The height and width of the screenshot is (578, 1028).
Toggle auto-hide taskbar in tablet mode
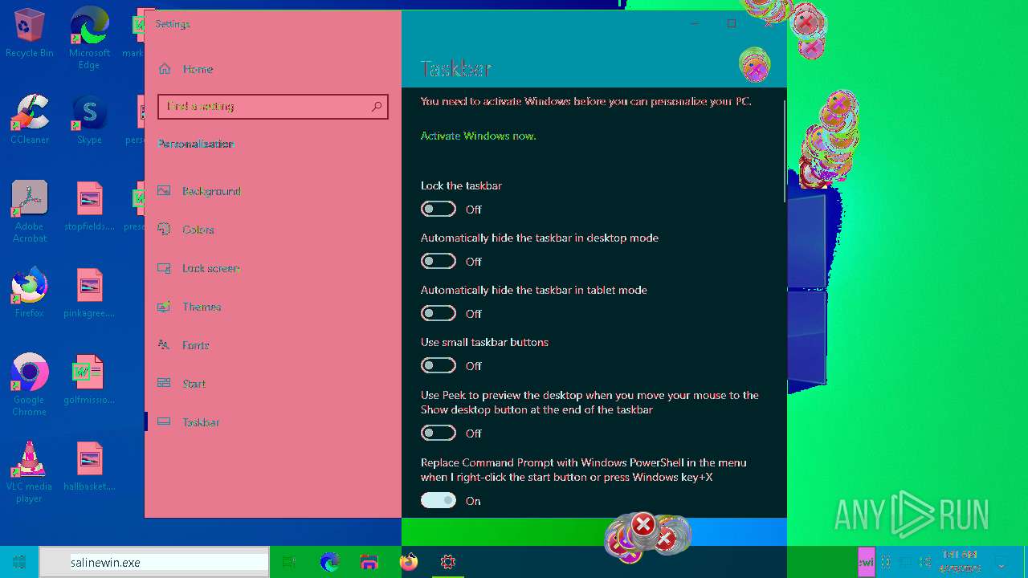click(439, 313)
